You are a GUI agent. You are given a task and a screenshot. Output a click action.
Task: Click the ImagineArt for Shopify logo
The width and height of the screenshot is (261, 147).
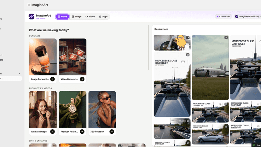click(40, 16)
